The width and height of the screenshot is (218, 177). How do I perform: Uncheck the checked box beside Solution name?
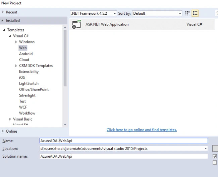(x=215, y=156)
